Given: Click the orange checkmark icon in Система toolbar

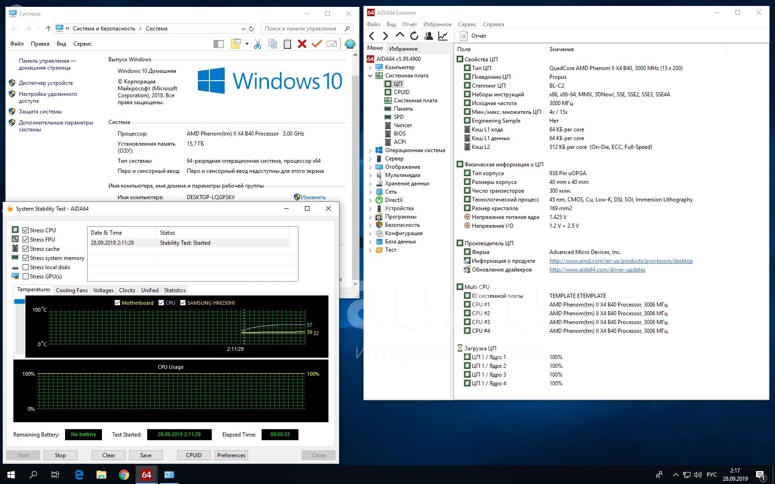Looking at the screenshot, I should tap(316, 44).
